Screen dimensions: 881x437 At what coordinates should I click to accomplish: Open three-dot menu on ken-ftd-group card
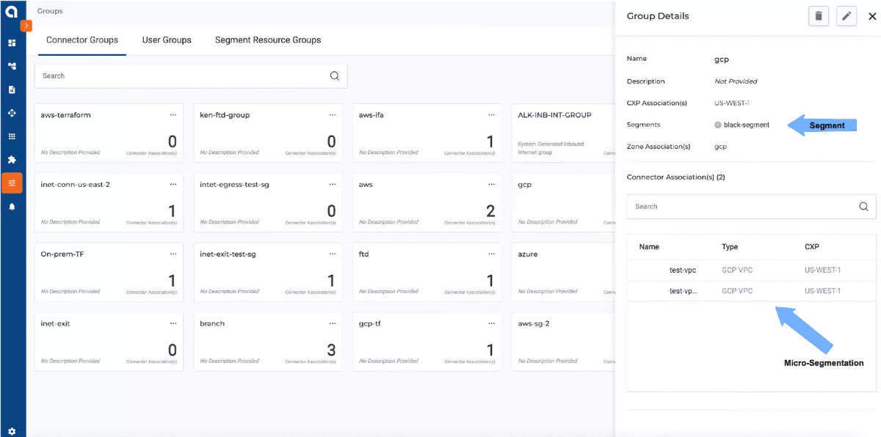click(x=332, y=115)
